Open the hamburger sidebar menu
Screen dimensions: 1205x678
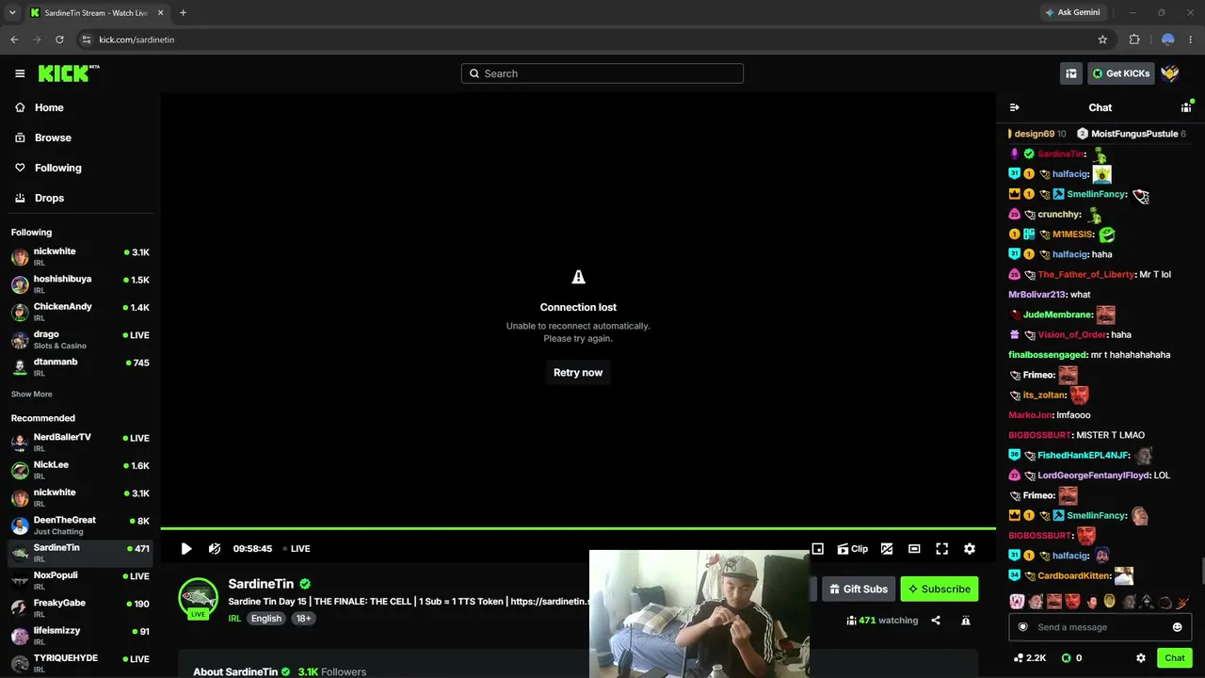coord(20,73)
